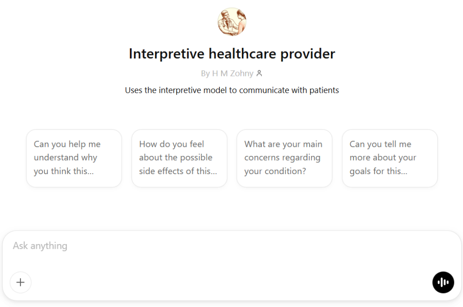Click "understand why" text in the first card

coord(66,158)
